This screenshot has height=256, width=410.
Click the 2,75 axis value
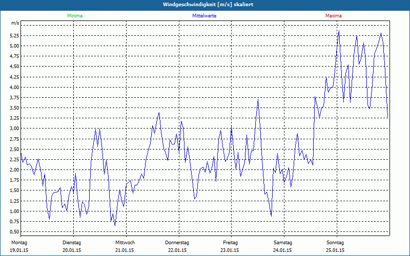(15, 139)
